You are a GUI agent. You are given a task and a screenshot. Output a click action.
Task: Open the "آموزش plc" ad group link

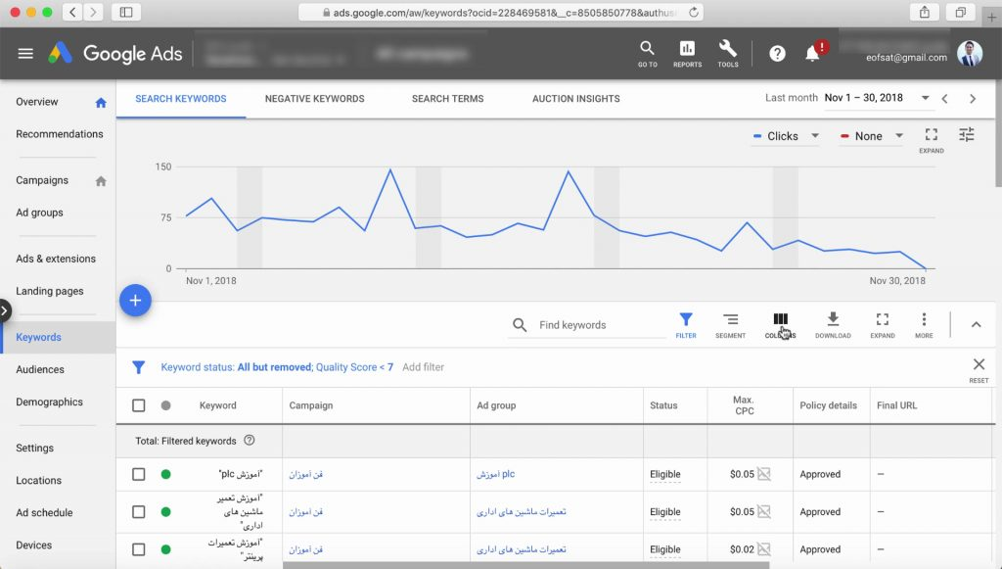[495, 474]
